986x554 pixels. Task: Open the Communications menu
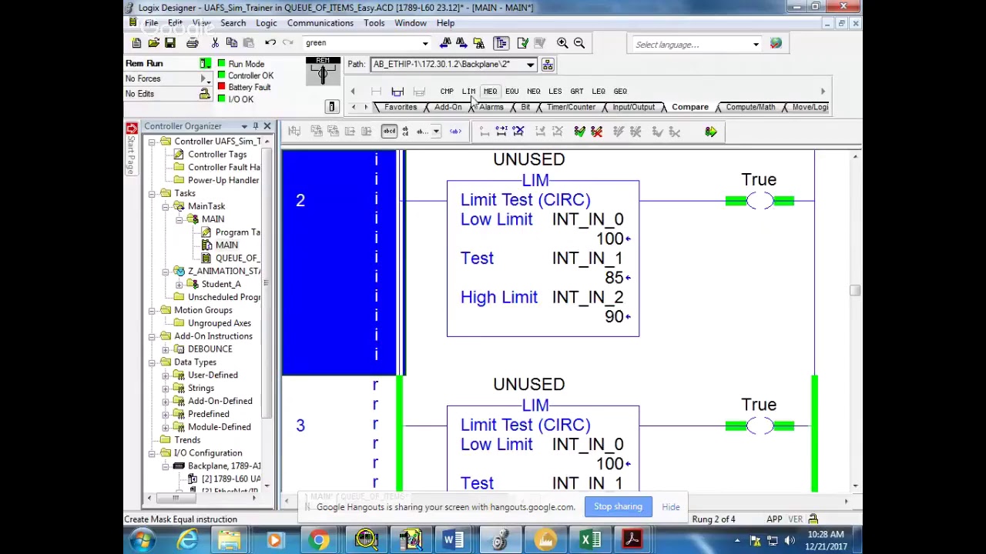coord(320,23)
